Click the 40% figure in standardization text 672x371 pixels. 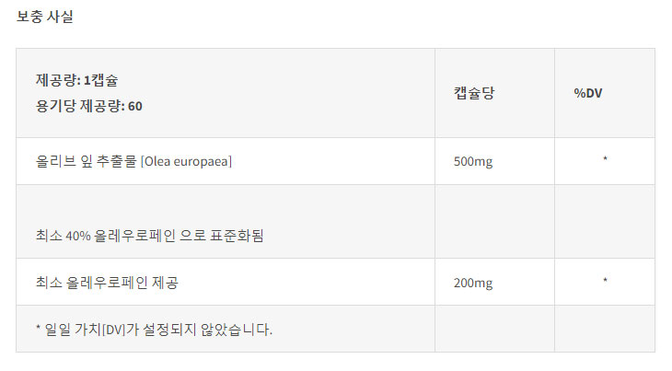(78, 236)
